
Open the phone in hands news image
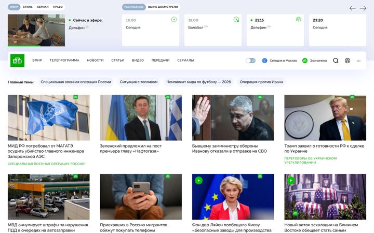coord(141,197)
